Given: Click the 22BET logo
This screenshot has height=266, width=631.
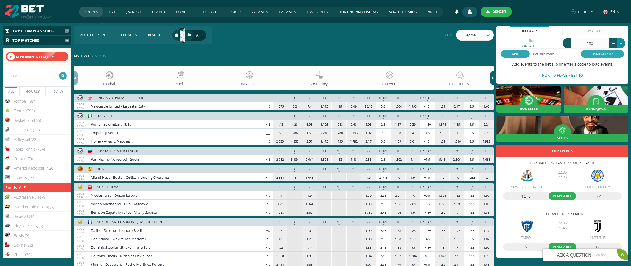Looking at the screenshot, I should tap(28, 11).
